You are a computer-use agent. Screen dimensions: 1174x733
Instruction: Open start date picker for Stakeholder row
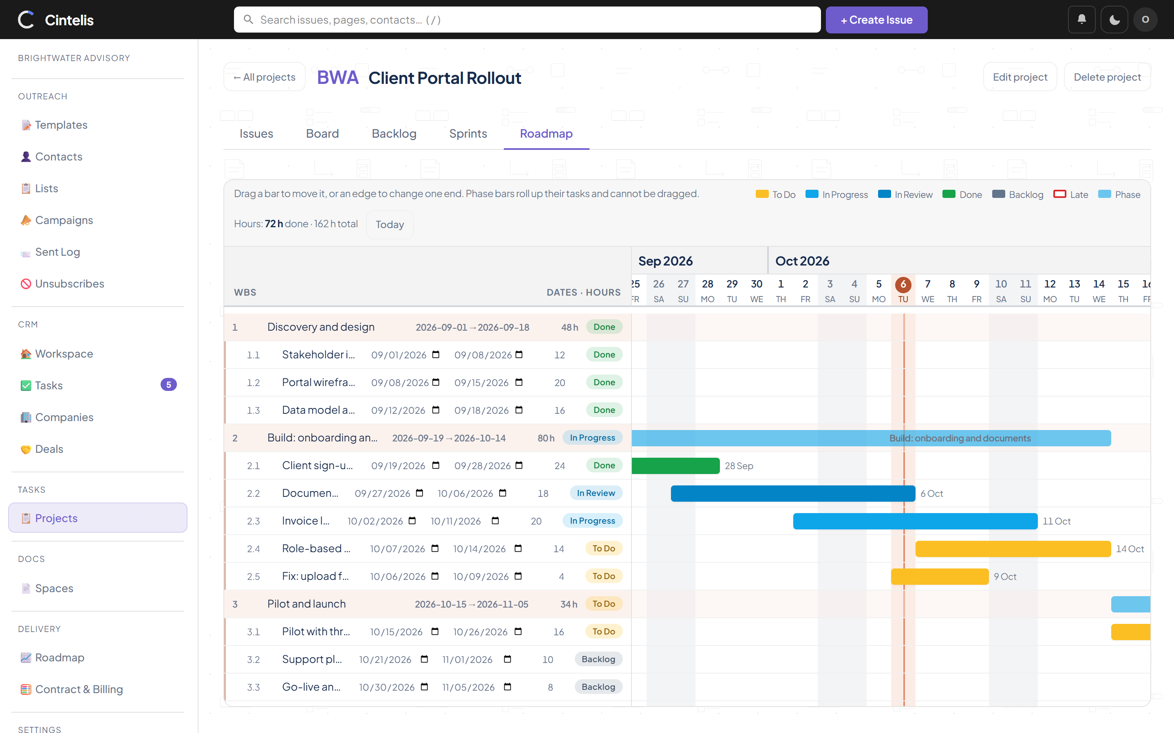(x=436, y=354)
